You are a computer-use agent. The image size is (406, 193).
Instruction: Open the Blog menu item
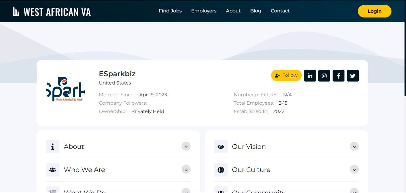click(256, 11)
